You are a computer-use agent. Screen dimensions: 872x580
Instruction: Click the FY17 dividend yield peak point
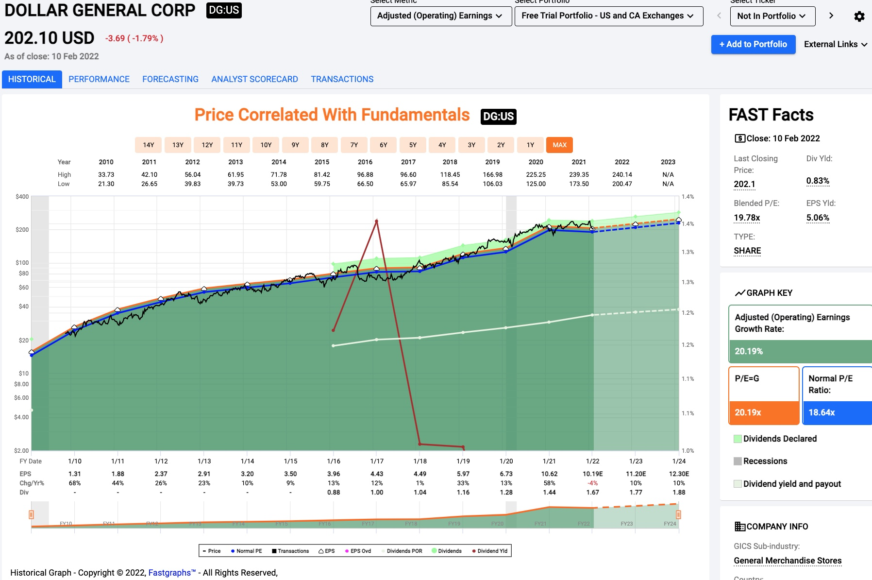pos(377,221)
